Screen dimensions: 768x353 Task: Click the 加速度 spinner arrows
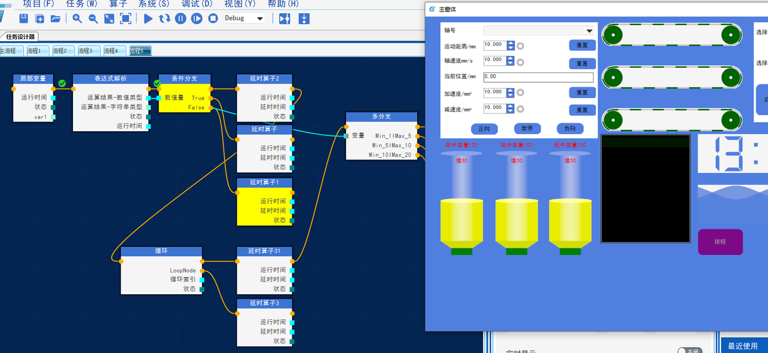[510, 92]
